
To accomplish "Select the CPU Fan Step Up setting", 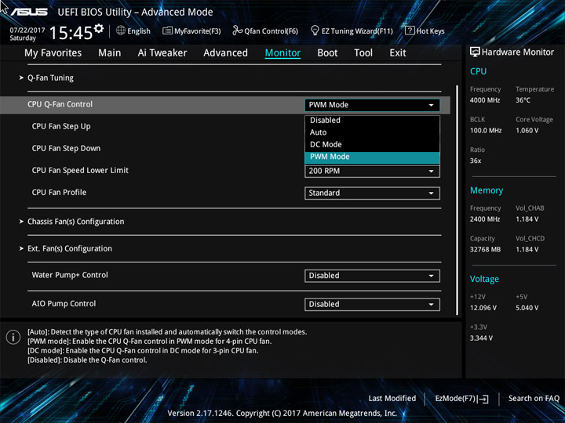I will (61, 127).
